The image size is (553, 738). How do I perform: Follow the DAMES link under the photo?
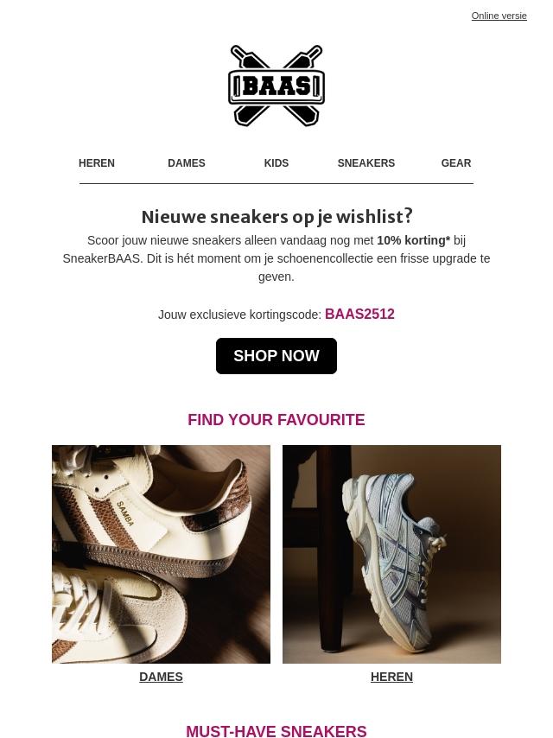[x=161, y=677]
